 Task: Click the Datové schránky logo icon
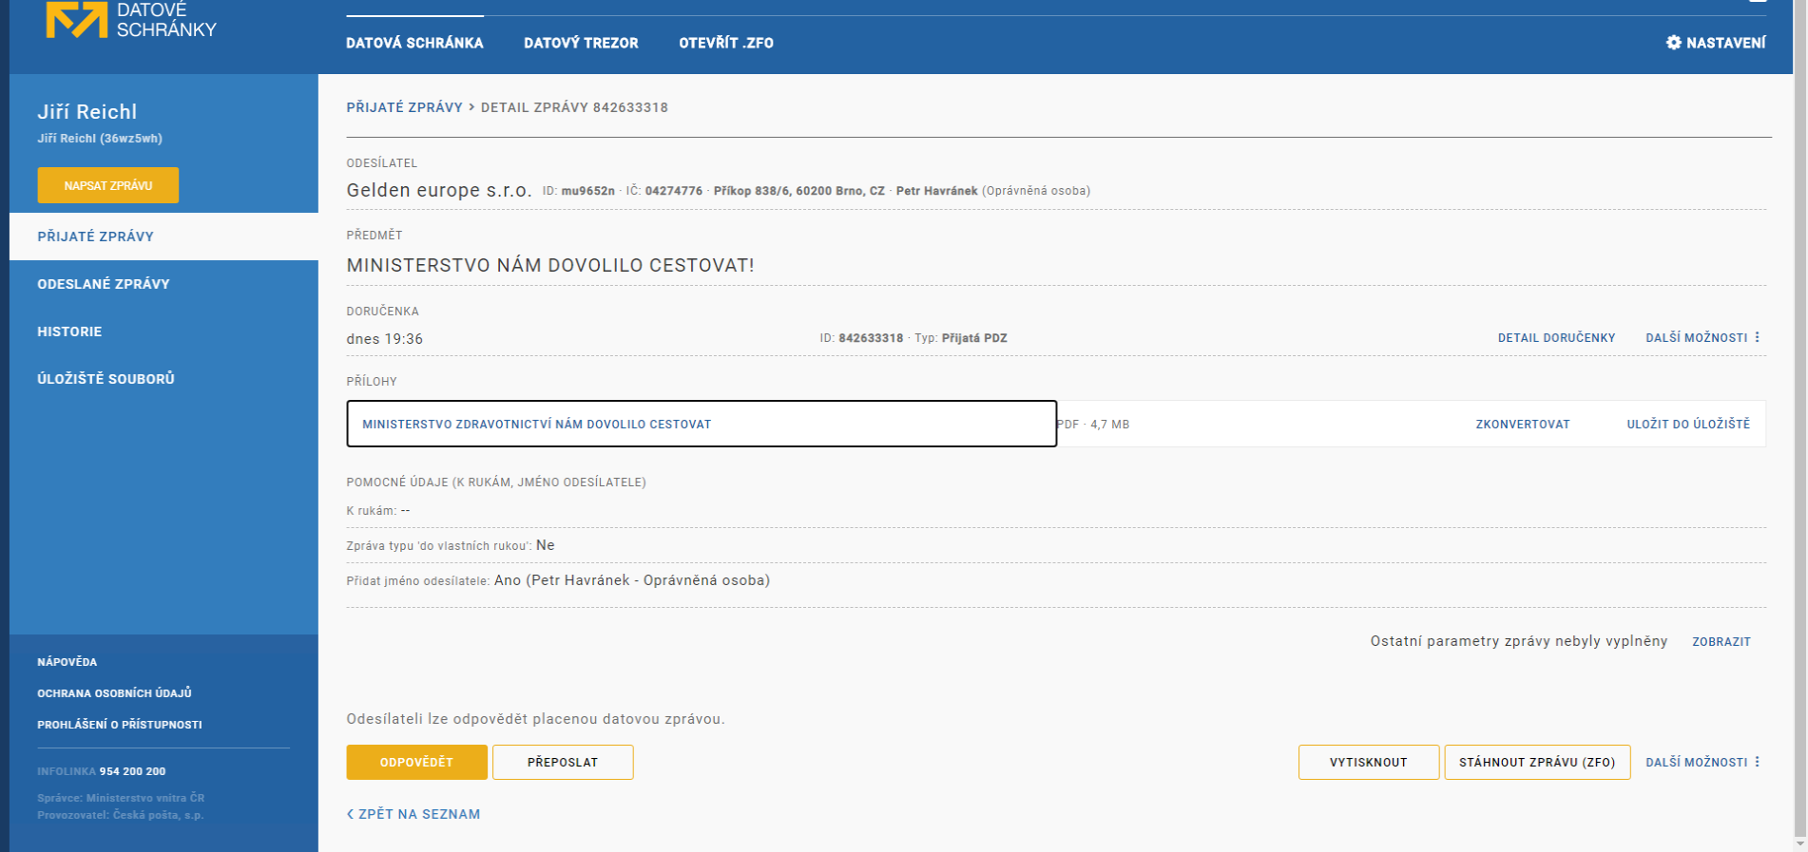(x=77, y=20)
